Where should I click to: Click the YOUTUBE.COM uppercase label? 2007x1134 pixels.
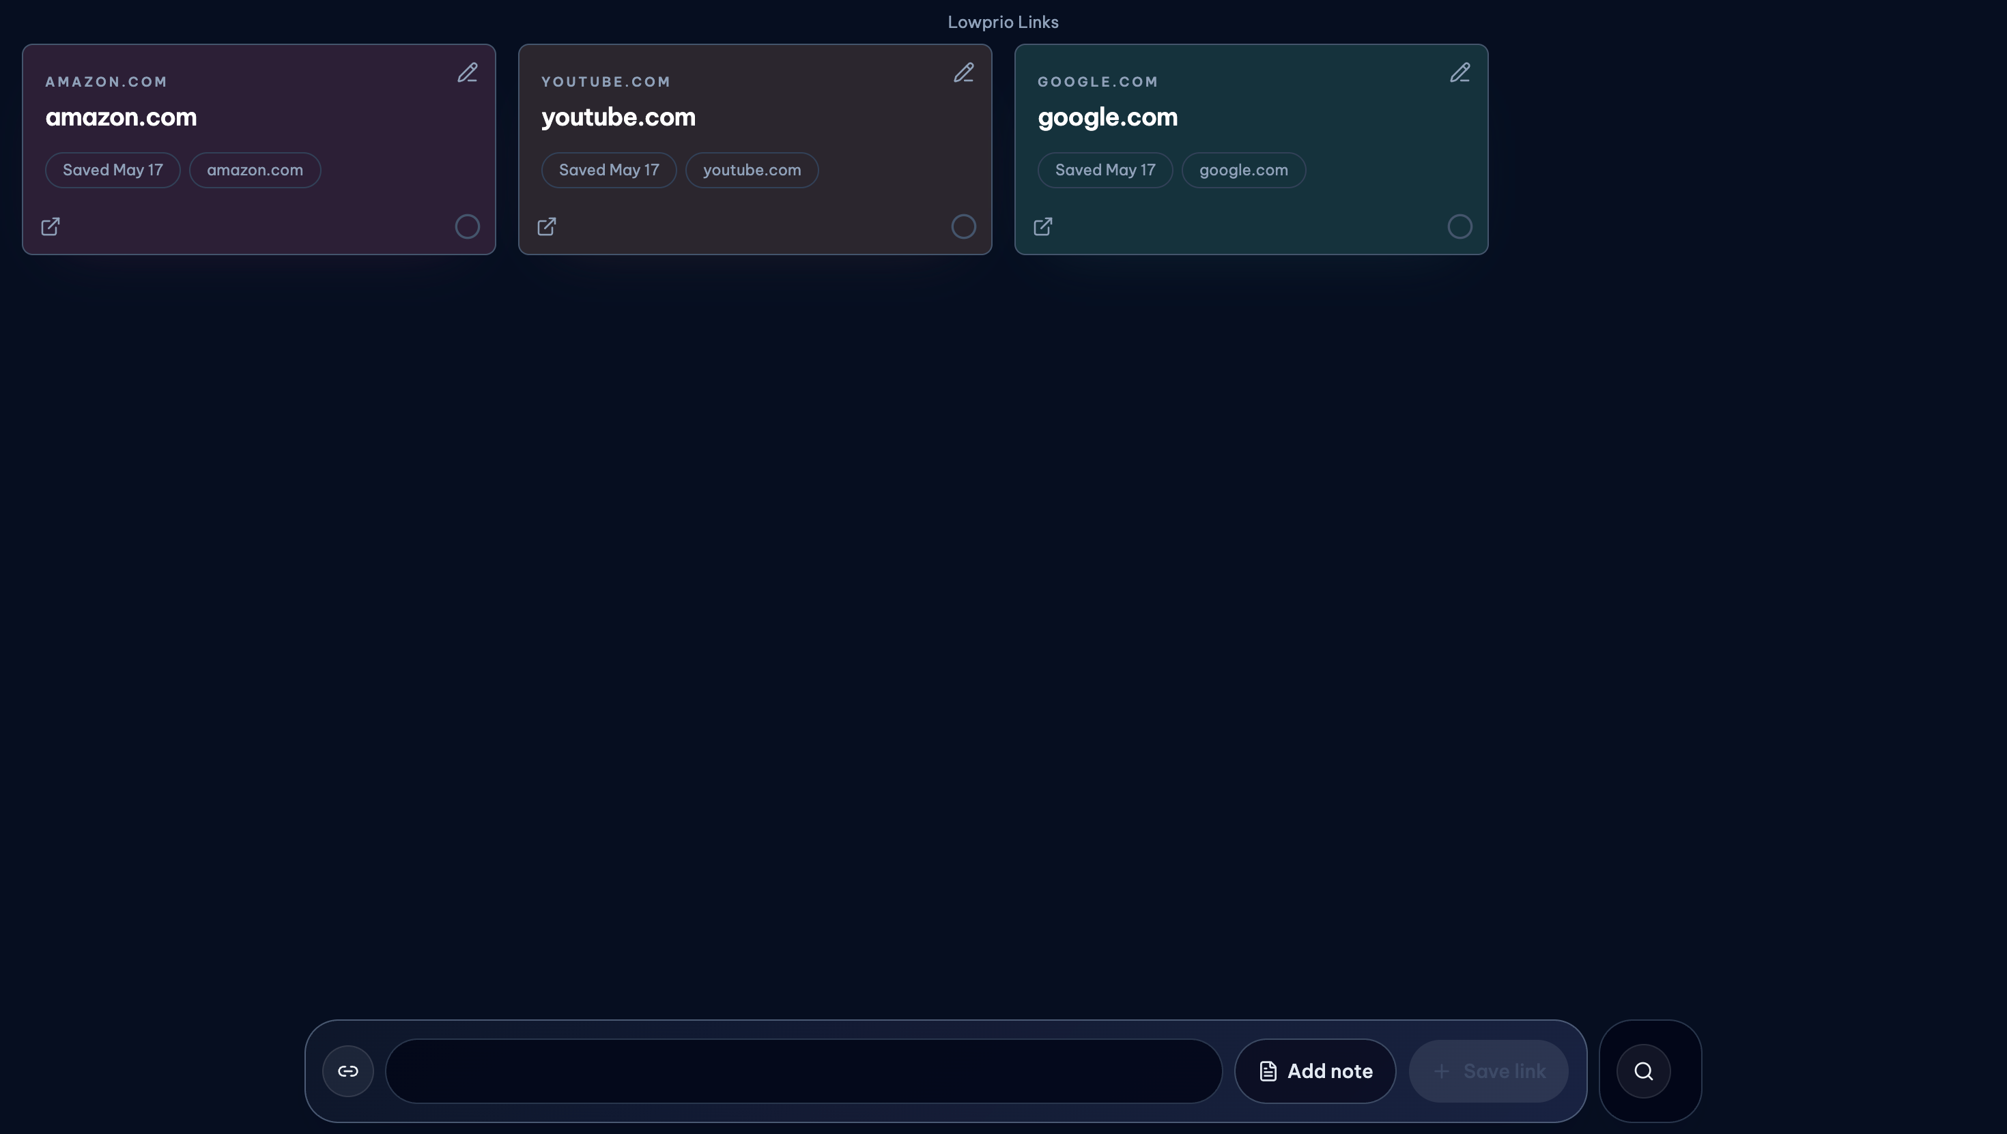[606, 82]
